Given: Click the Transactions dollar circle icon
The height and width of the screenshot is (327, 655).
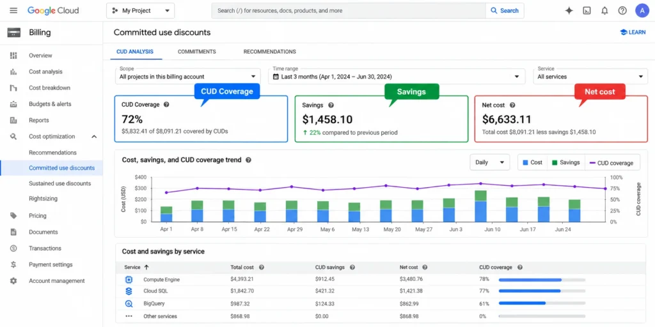Looking at the screenshot, I should click(x=13, y=248).
